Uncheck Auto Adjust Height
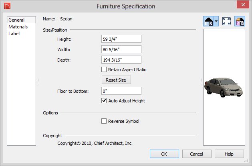This screenshot has width=252, height=166. point(104,101)
